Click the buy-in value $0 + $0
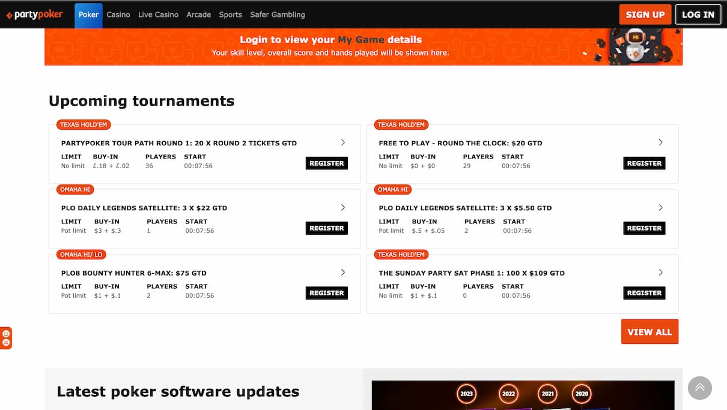The width and height of the screenshot is (727, 410). click(x=423, y=166)
